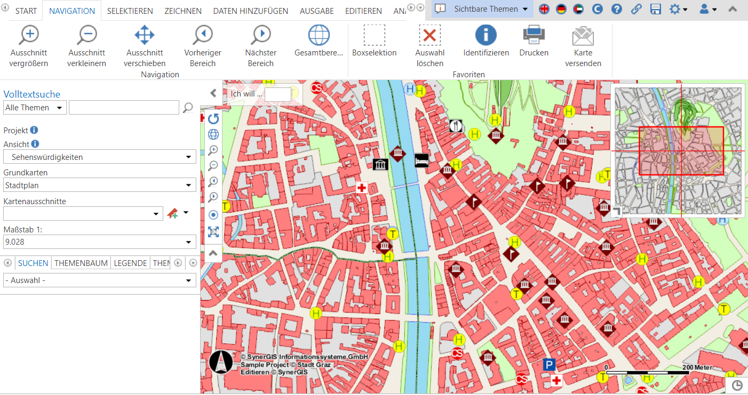The width and height of the screenshot is (748, 395).
Task: Open the full-screen view icon beside map
Action: (213, 232)
